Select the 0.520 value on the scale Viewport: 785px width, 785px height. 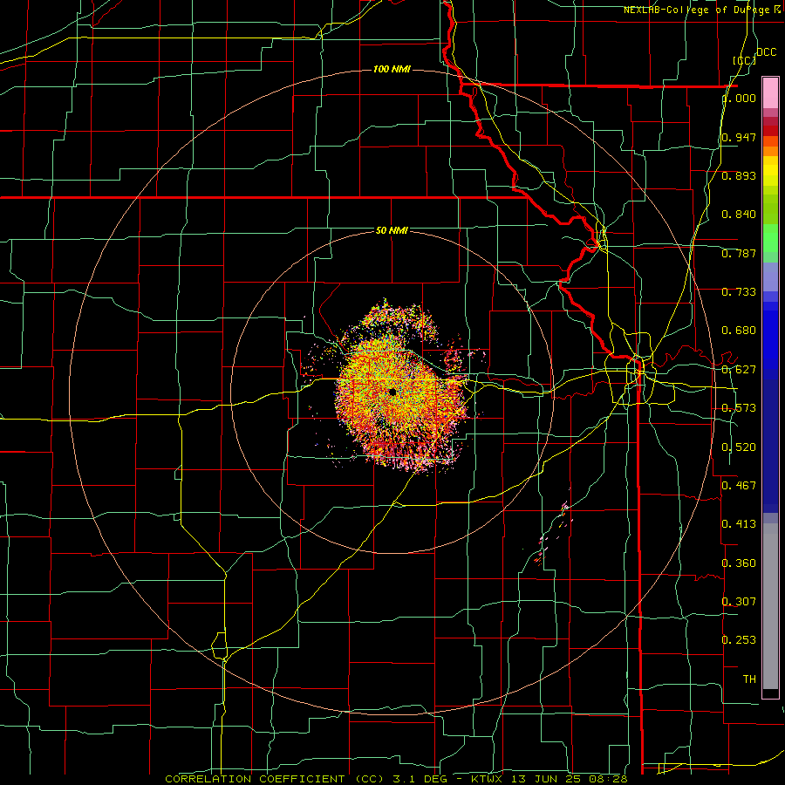[x=739, y=447]
